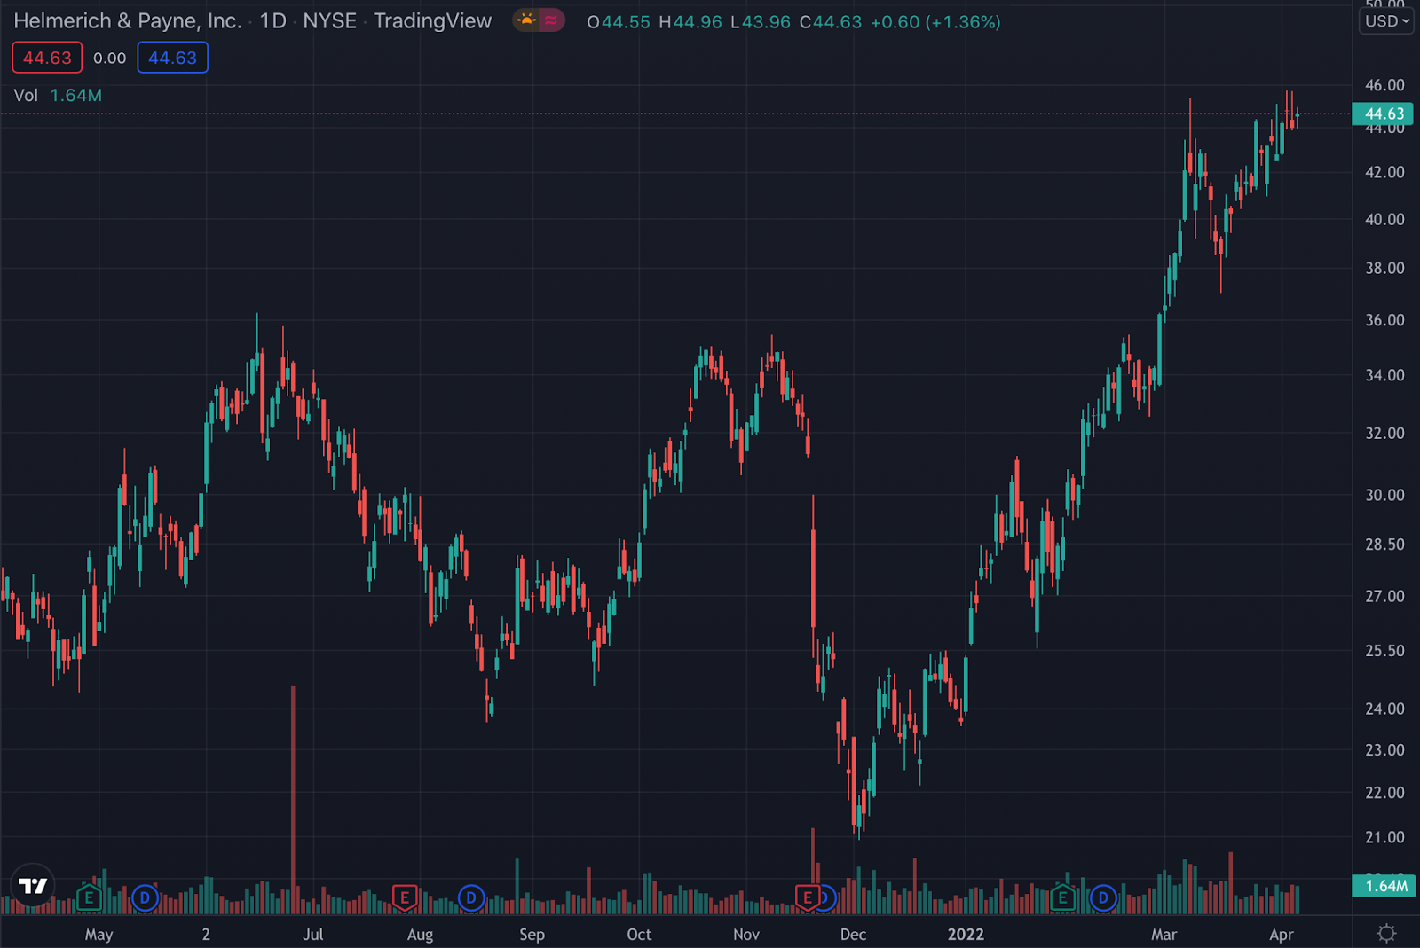Click the 0.00 spread value
This screenshot has height=948, width=1420.
tap(110, 59)
